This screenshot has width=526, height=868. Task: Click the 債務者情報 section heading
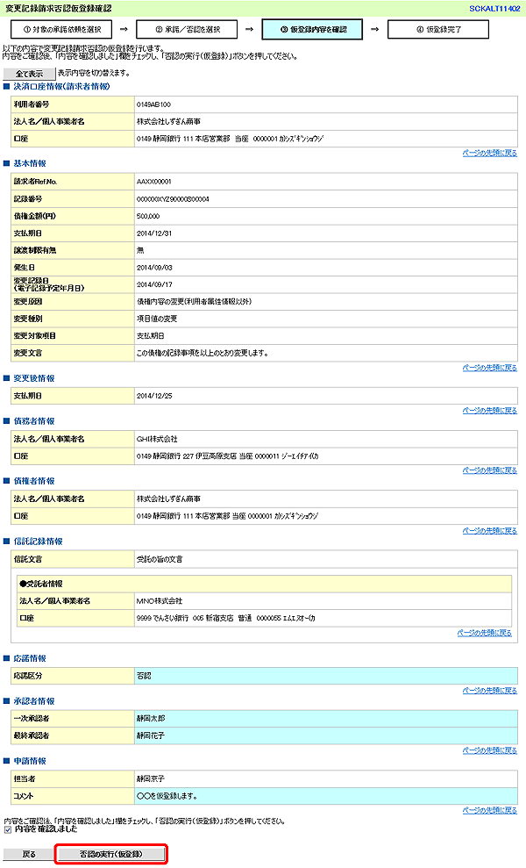point(33,420)
